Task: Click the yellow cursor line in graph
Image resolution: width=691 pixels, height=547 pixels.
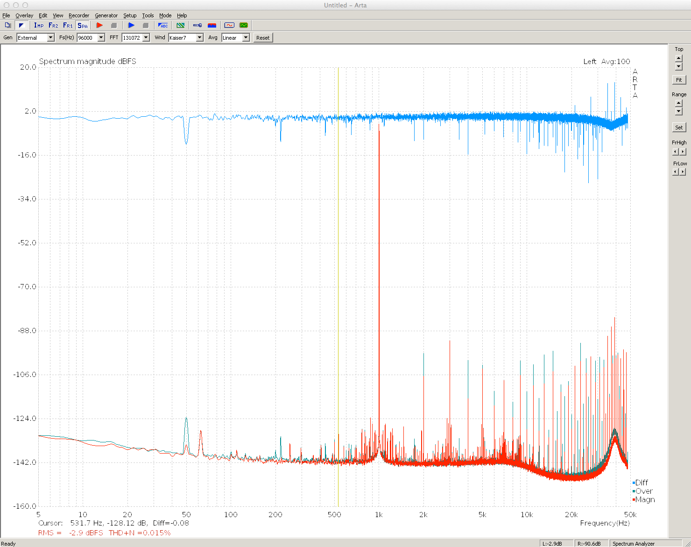Action: point(338,287)
